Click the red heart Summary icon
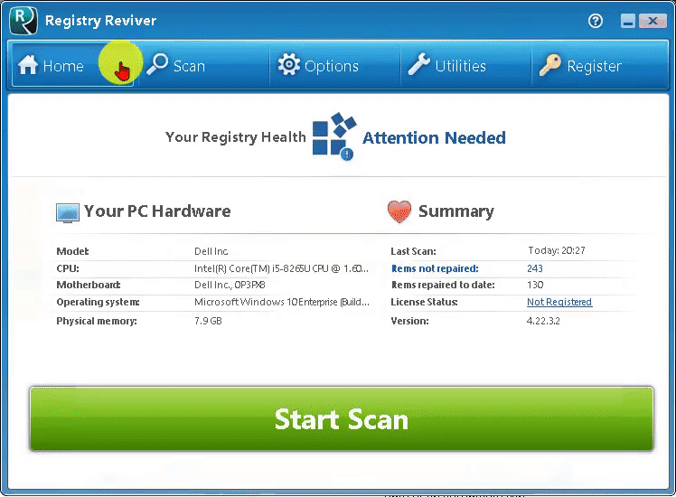The image size is (676, 497). [x=399, y=211]
